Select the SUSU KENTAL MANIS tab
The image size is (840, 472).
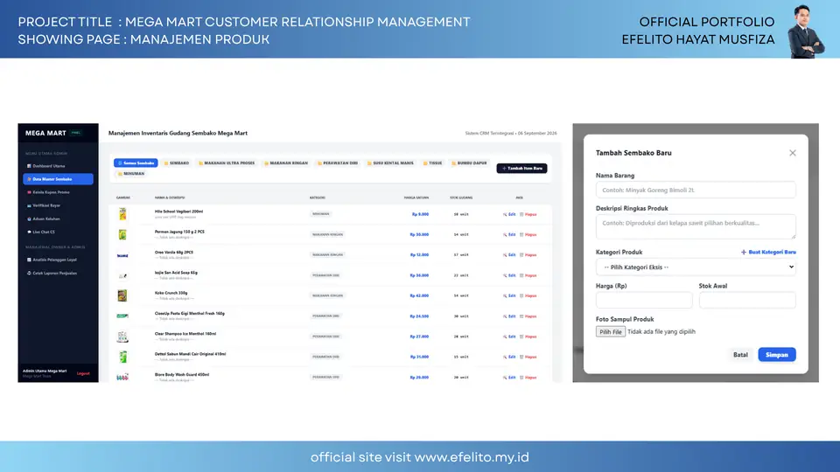coord(390,163)
